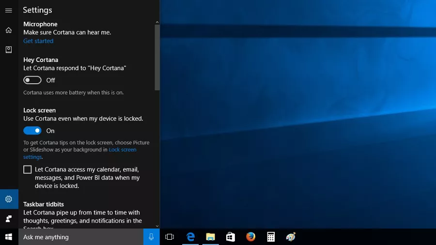Viewport: 436px width, 245px height.
Task: Click the Get started link under Microphone
Action: [38, 41]
